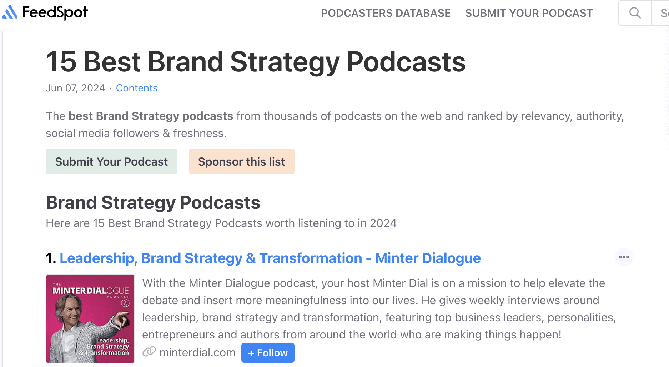Viewport: 669px width, 367px height.
Task: Click the green Submit Your Podcast button
Action: click(111, 161)
